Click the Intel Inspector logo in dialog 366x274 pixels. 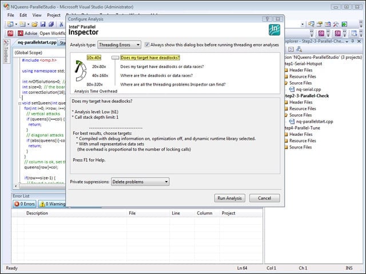pos(274,30)
